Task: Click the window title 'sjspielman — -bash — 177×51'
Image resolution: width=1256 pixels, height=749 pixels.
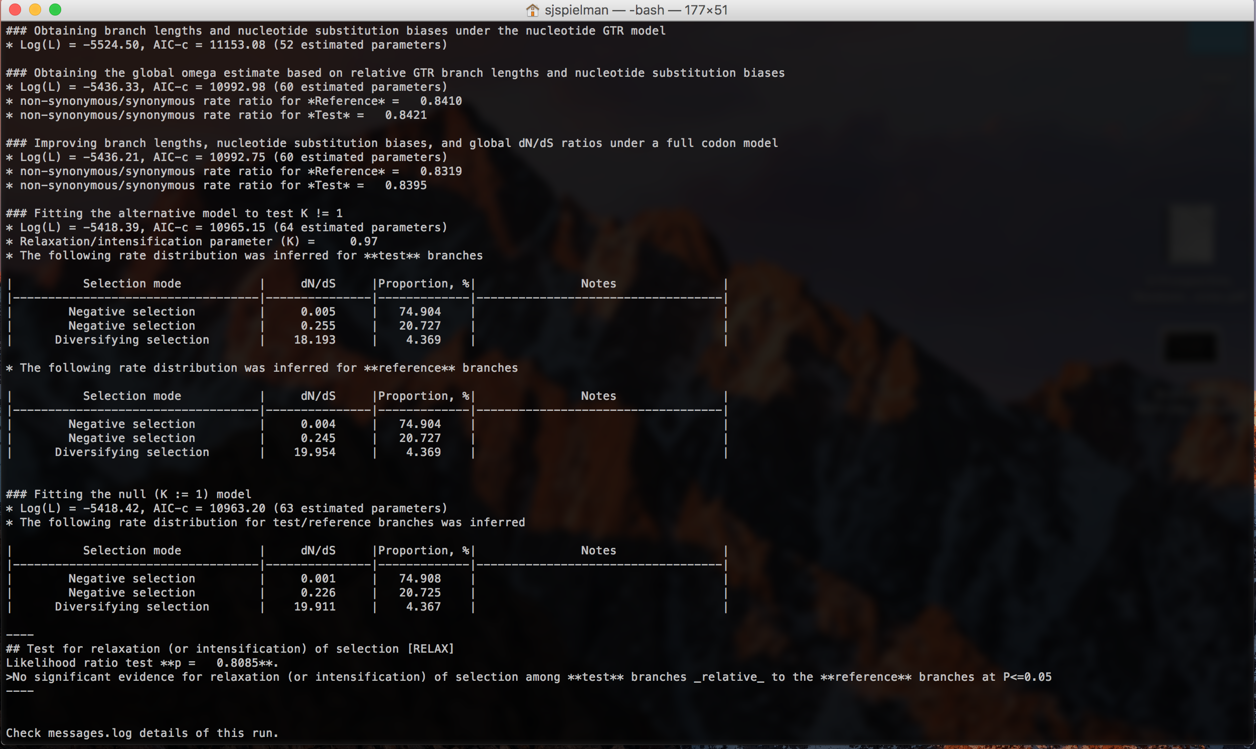Action: (x=636, y=10)
